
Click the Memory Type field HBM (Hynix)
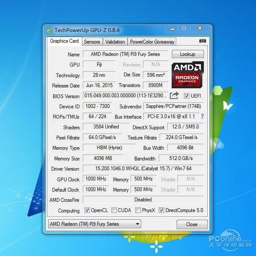[x=109, y=148]
